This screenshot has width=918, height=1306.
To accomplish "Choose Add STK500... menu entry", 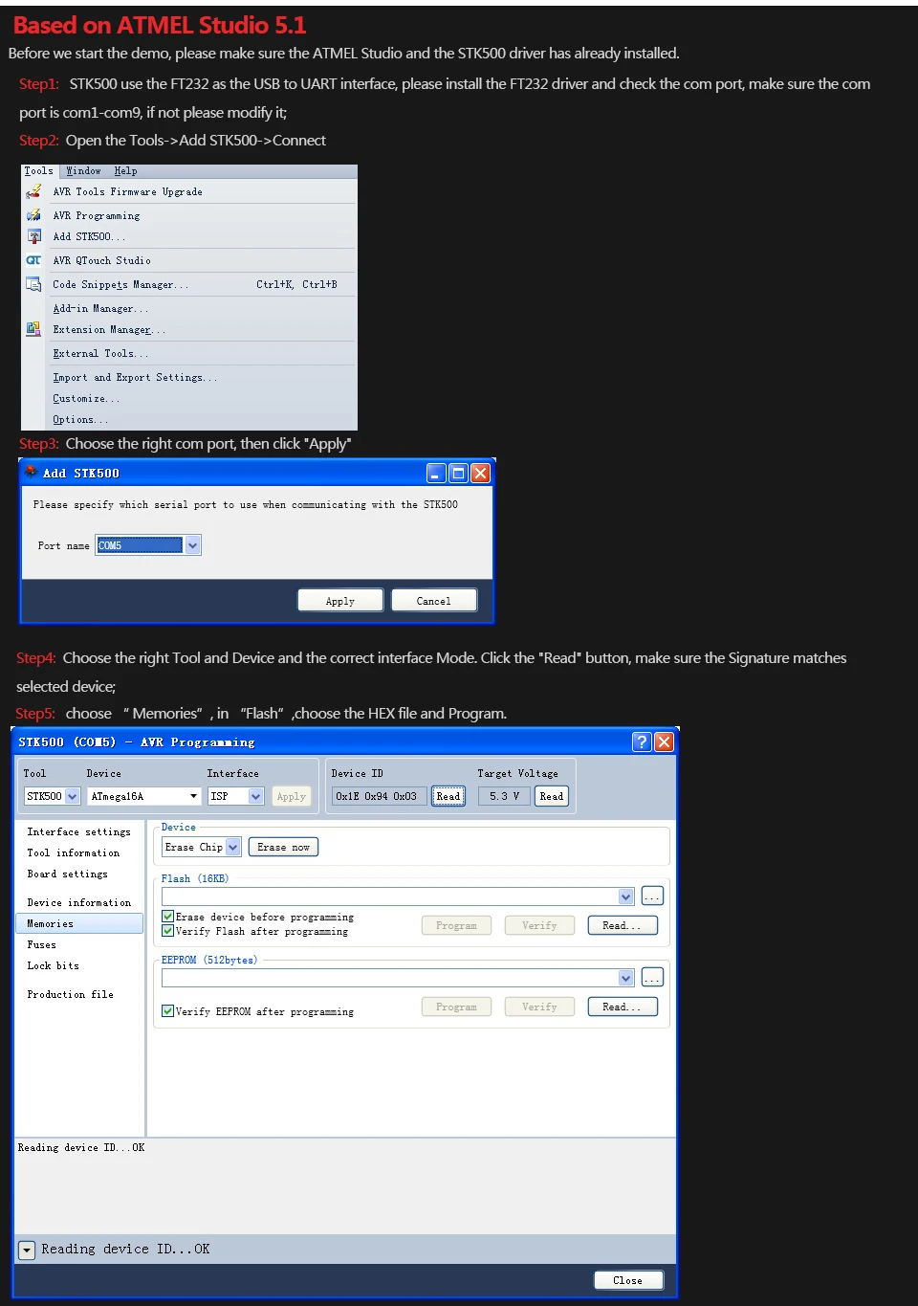I will tap(89, 236).
